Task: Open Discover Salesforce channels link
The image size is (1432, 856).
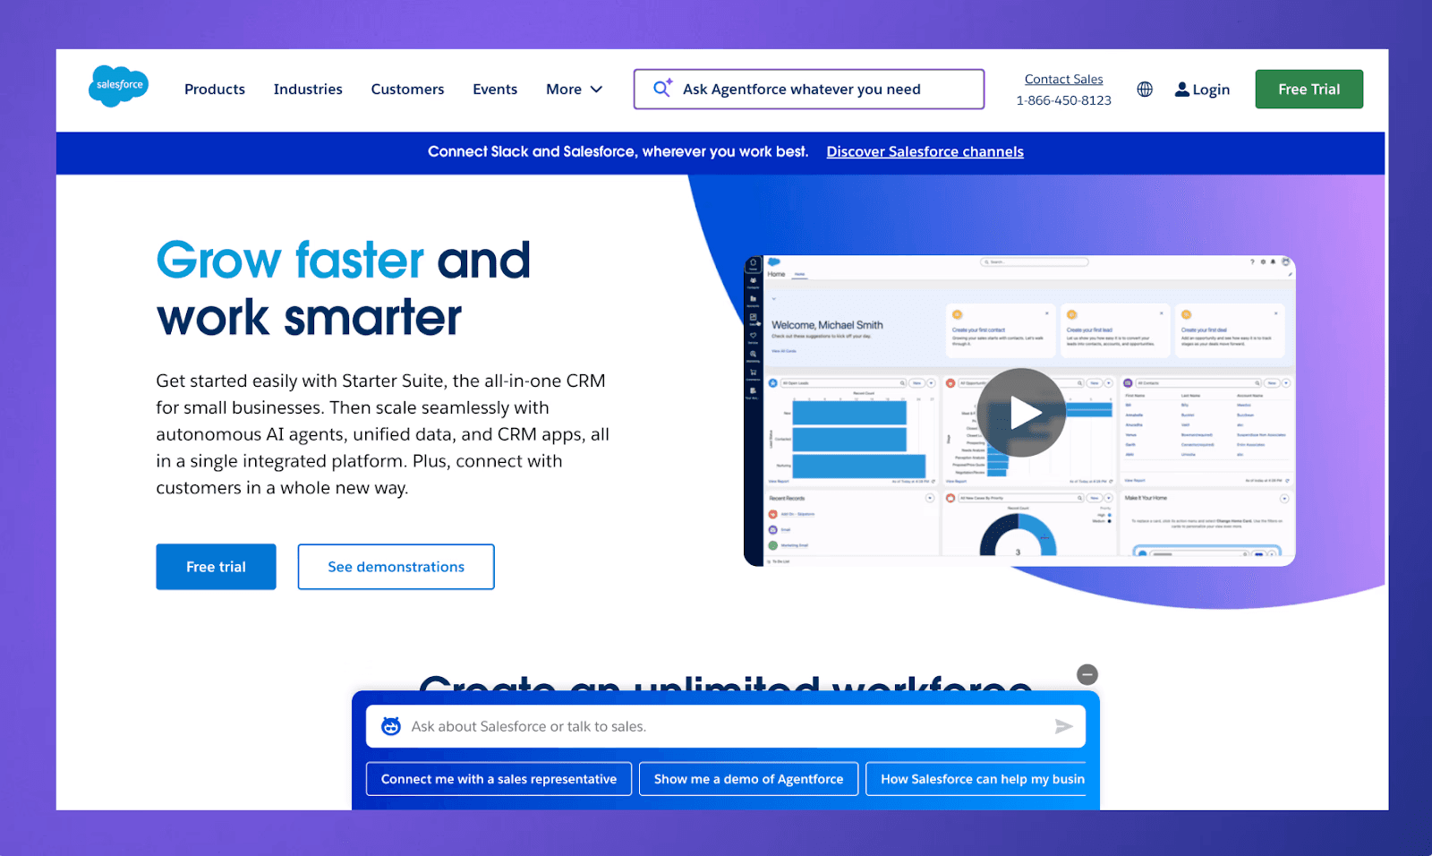Action: [925, 151]
